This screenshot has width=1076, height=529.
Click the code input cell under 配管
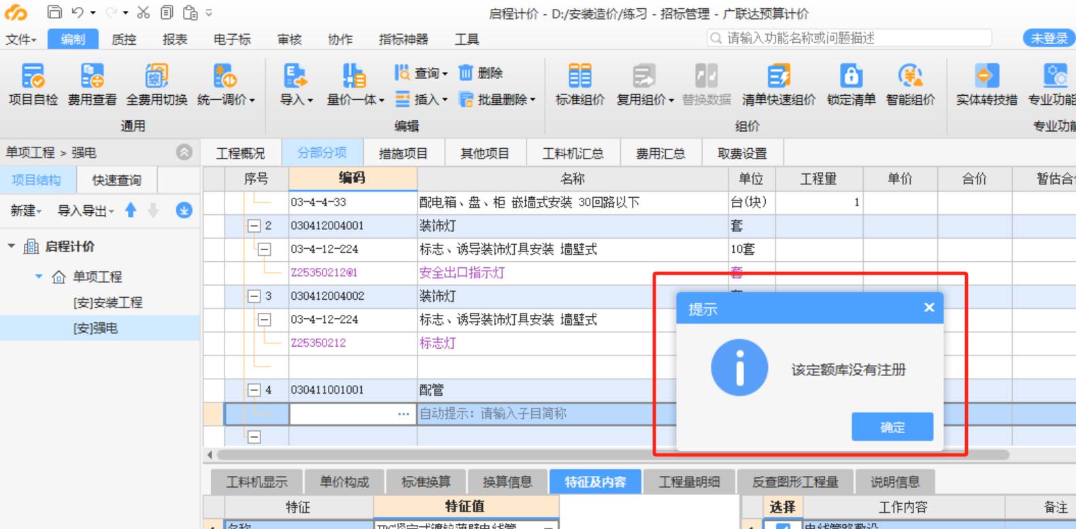(x=353, y=413)
